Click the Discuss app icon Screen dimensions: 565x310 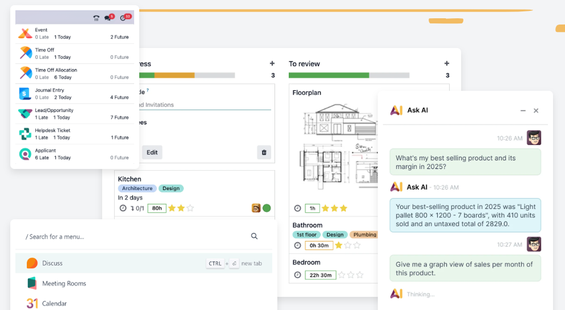[x=32, y=263]
